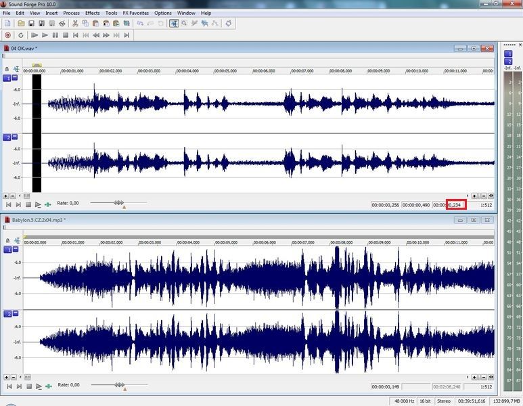Toggle channel 2 button in Babylon.5.CZ.2x04.mp3
The height and width of the screenshot is (406, 523).
[7, 313]
